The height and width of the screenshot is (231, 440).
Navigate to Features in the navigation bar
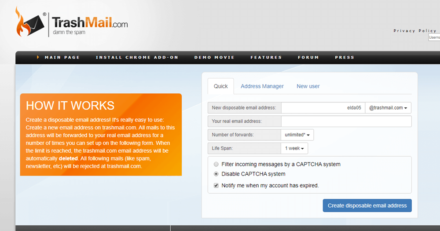click(266, 57)
